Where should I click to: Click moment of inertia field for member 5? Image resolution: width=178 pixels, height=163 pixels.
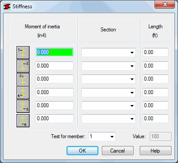pos(54,105)
